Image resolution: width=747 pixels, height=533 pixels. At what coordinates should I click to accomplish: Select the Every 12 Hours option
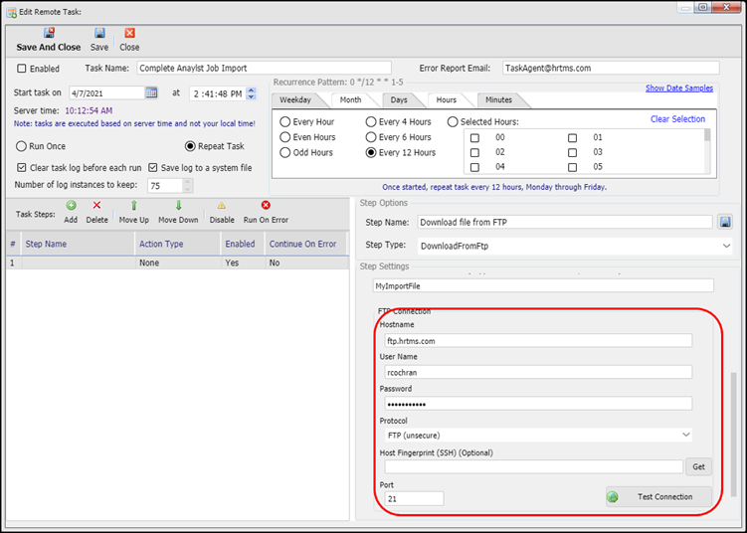point(371,152)
